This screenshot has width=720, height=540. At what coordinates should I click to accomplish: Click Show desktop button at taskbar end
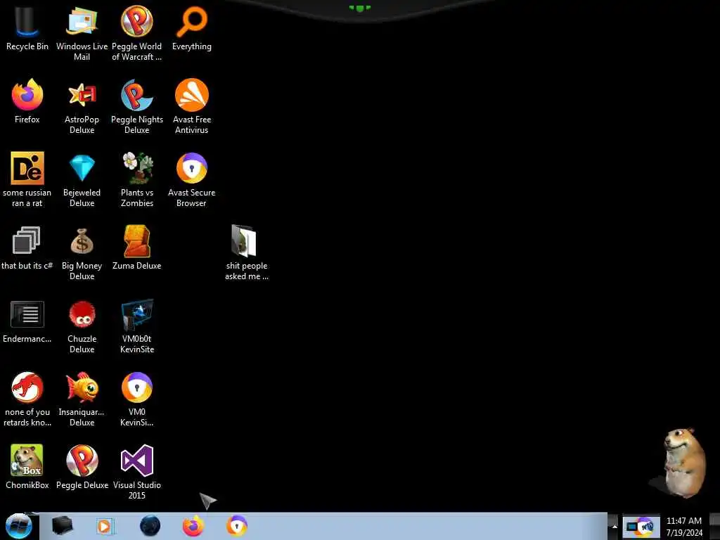(x=715, y=527)
